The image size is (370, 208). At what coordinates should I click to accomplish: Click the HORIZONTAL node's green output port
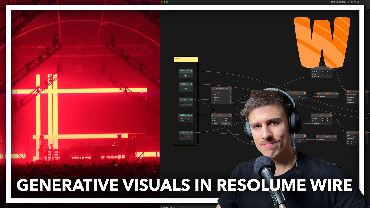click(191, 71)
